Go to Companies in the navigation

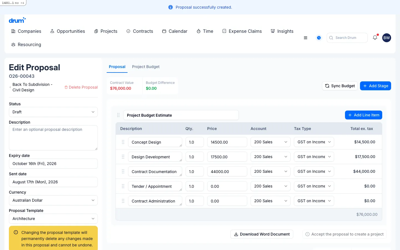pyautogui.click(x=26, y=31)
